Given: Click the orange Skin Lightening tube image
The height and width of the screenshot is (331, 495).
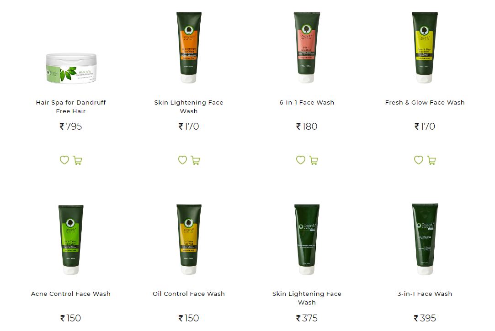Looking at the screenshot, I should click(189, 47).
